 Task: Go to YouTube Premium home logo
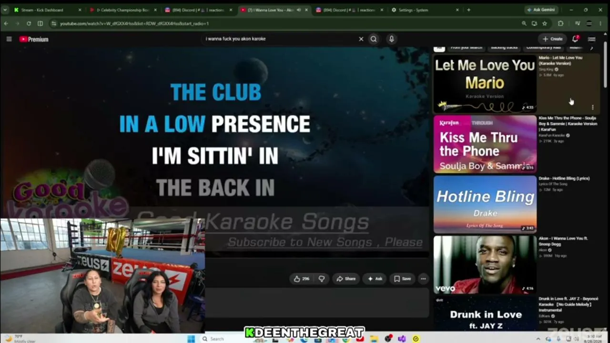pos(34,39)
